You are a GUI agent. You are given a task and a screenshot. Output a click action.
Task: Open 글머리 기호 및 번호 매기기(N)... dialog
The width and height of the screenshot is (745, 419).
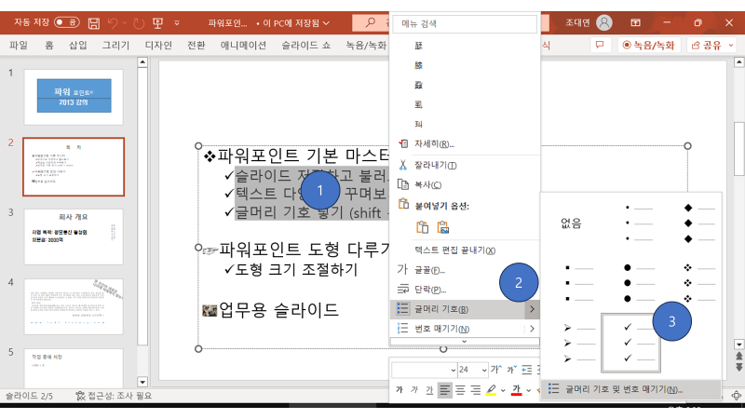click(631, 389)
